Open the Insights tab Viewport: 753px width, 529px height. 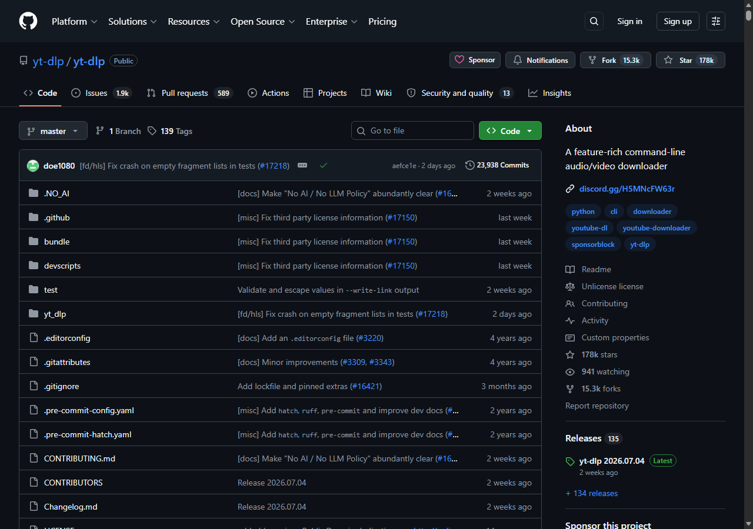[549, 93]
